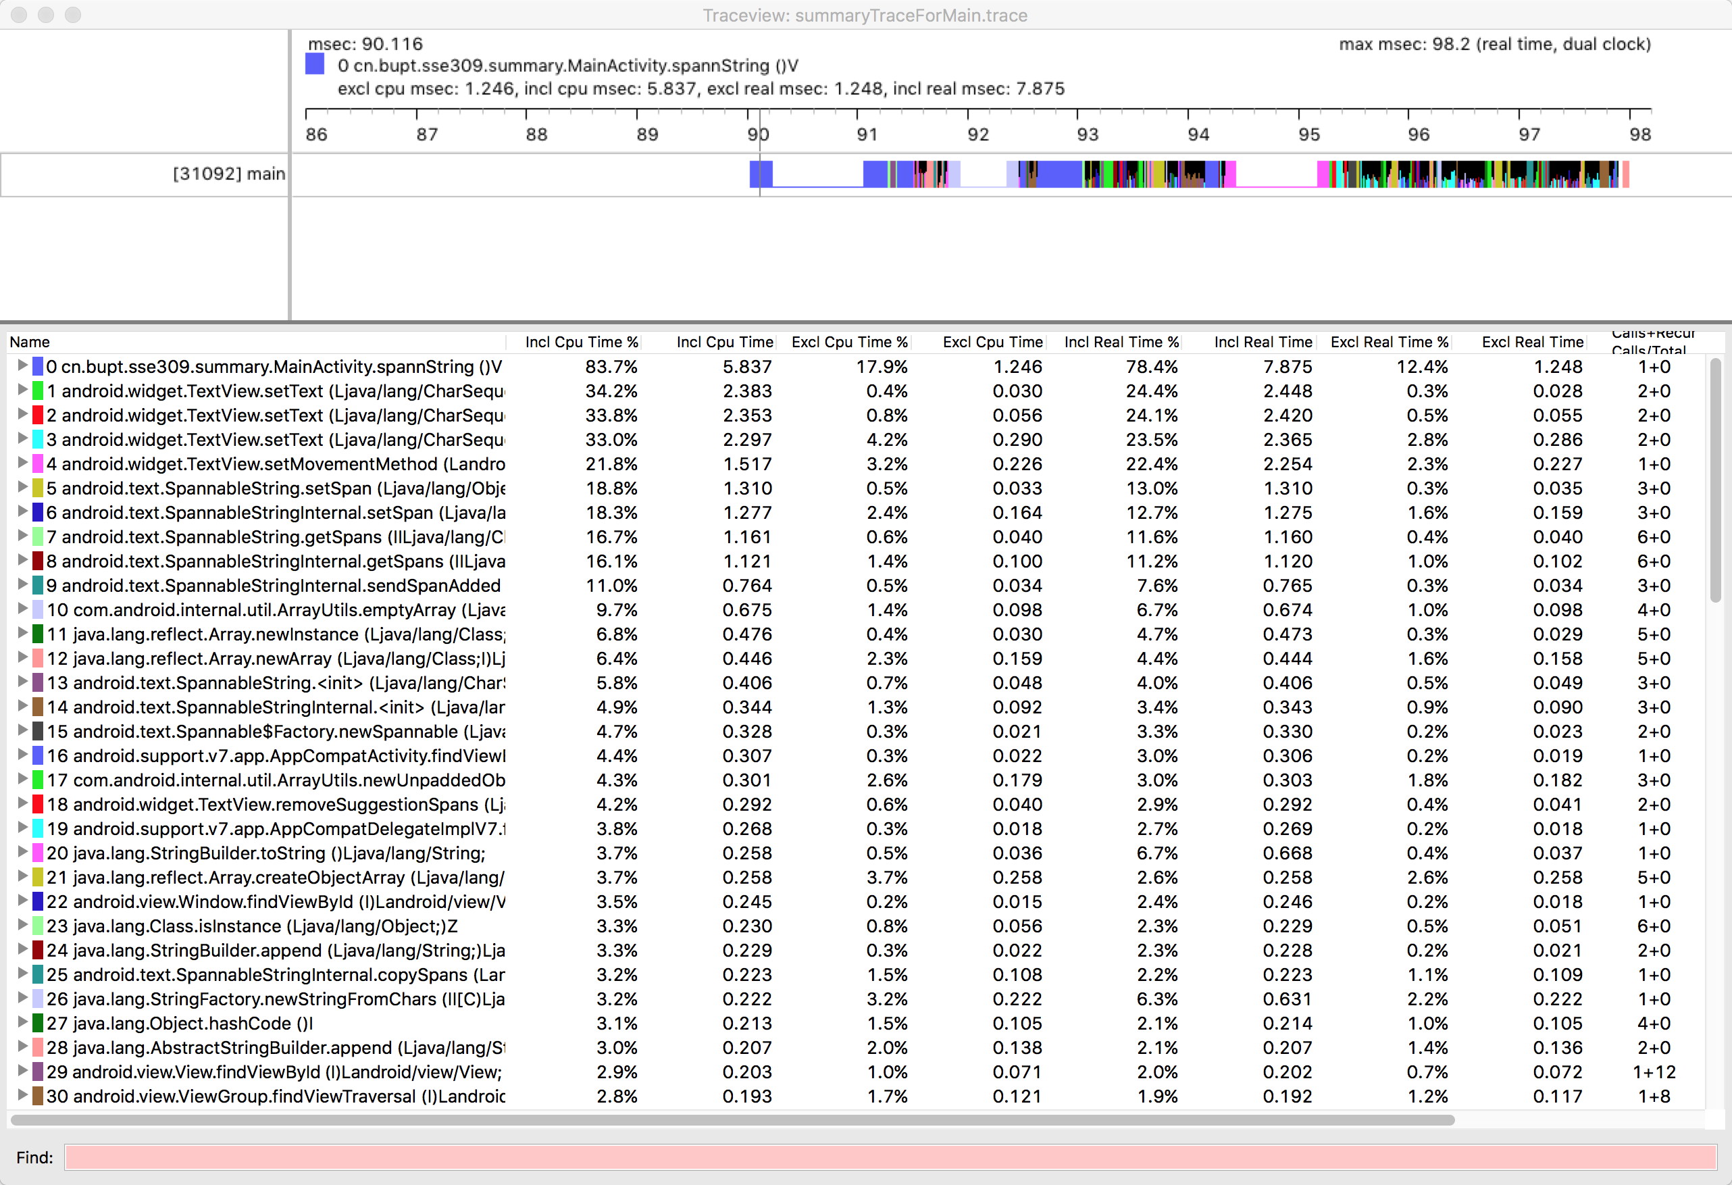
Task: Sort by Excl Real Time column header
Action: pos(1531,342)
